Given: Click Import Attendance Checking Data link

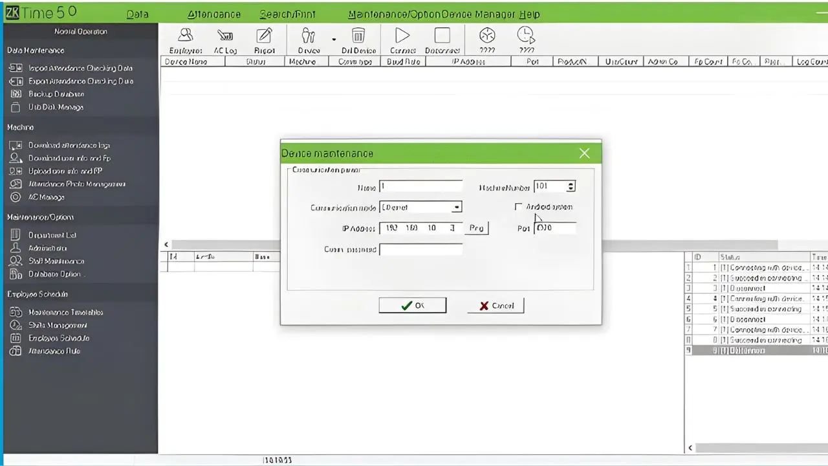Looking at the screenshot, I should point(81,68).
